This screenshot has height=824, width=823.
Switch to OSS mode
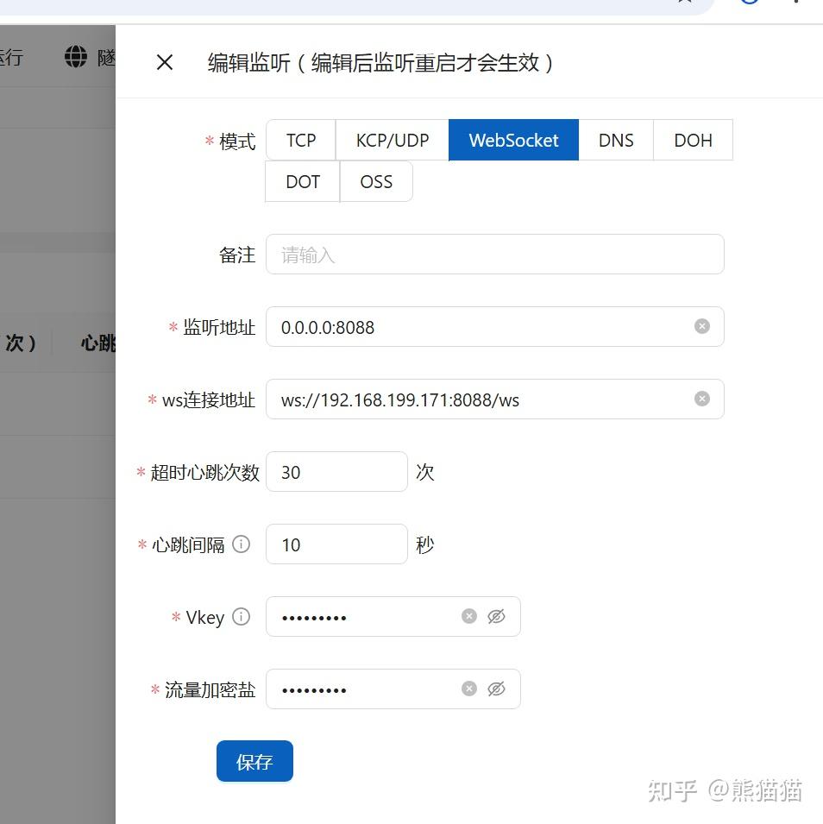(x=376, y=181)
